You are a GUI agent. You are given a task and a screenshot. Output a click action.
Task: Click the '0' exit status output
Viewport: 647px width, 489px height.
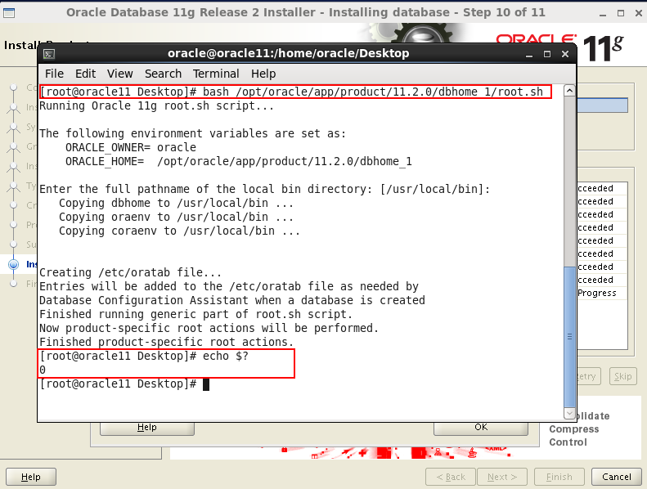(43, 370)
